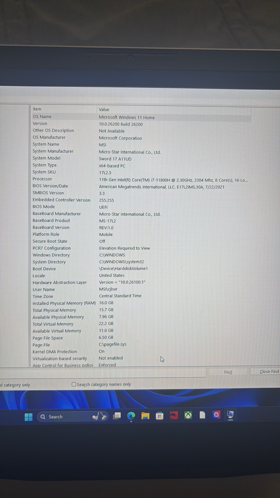Click the value 'C:\pagefile.sys'
This screenshot has height=498, width=280.
click(112, 344)
